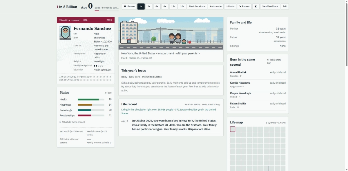Toggle the Pauses option
Viewport: 348px width, 171px height.
(x=244, y=6)
